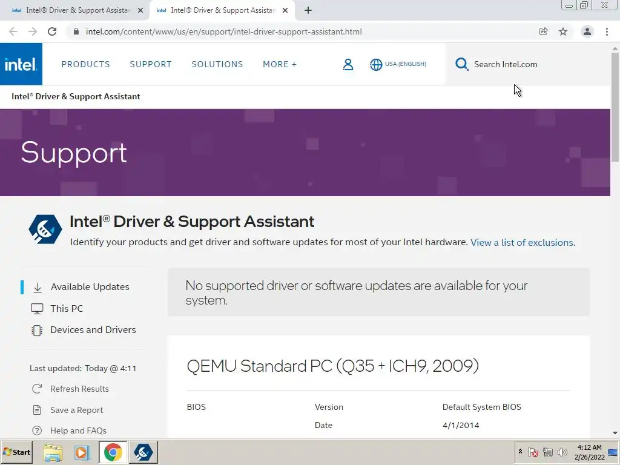Open media player from the taskbar
The width and height of the screenshot is (620, 465).
(82, 452)
